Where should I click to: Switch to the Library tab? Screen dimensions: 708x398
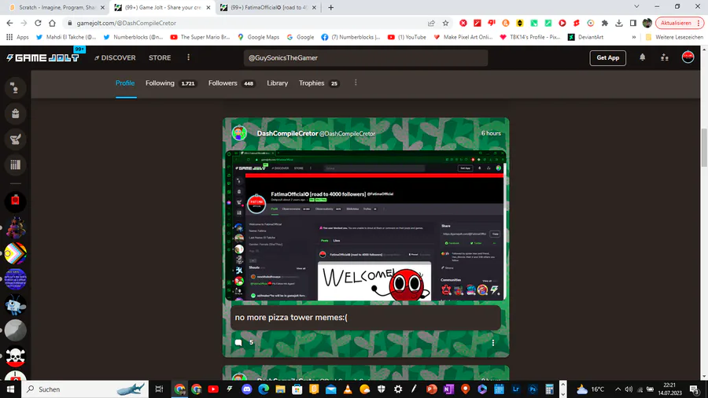point(277,83)
